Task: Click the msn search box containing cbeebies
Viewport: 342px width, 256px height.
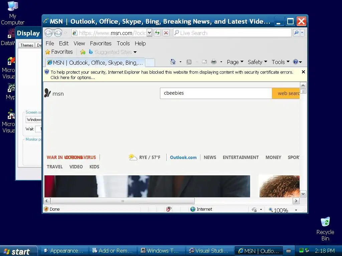Action: tap(216, 93)
